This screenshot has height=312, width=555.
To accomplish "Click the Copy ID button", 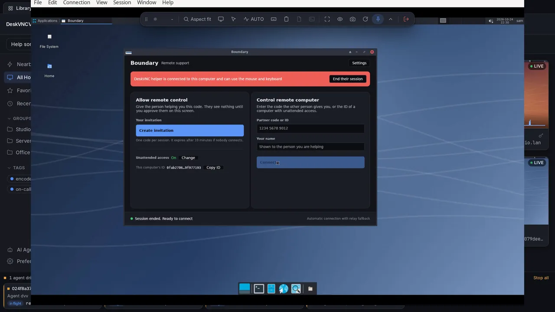I will pyautogui.click(x=213, y=168).
